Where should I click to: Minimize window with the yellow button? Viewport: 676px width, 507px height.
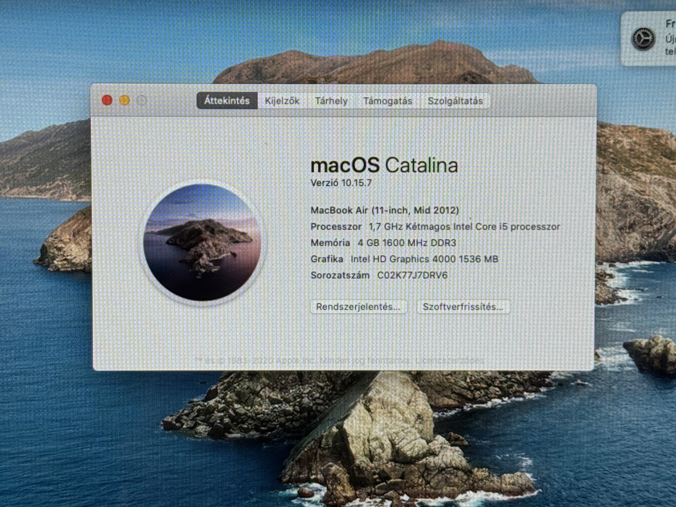[x=125, y=100]
